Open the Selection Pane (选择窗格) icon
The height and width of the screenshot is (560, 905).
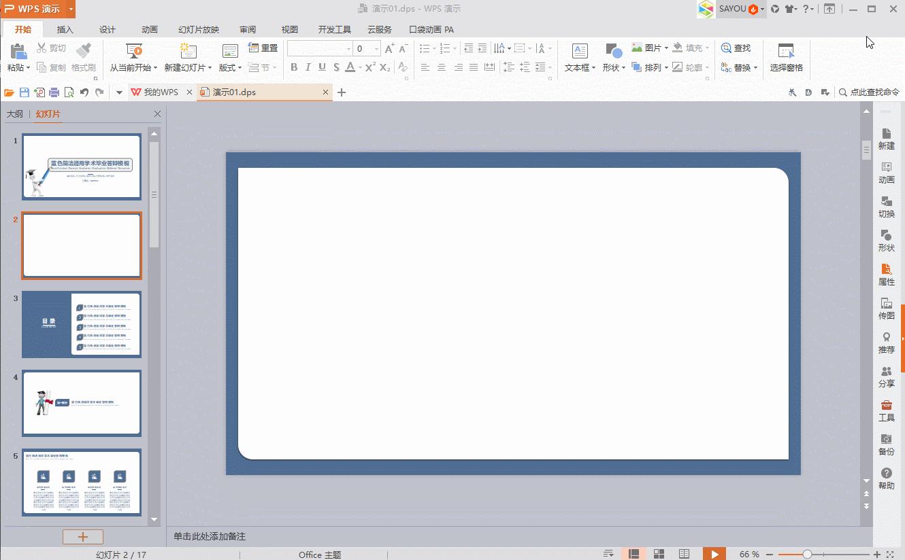coord(786,52)
